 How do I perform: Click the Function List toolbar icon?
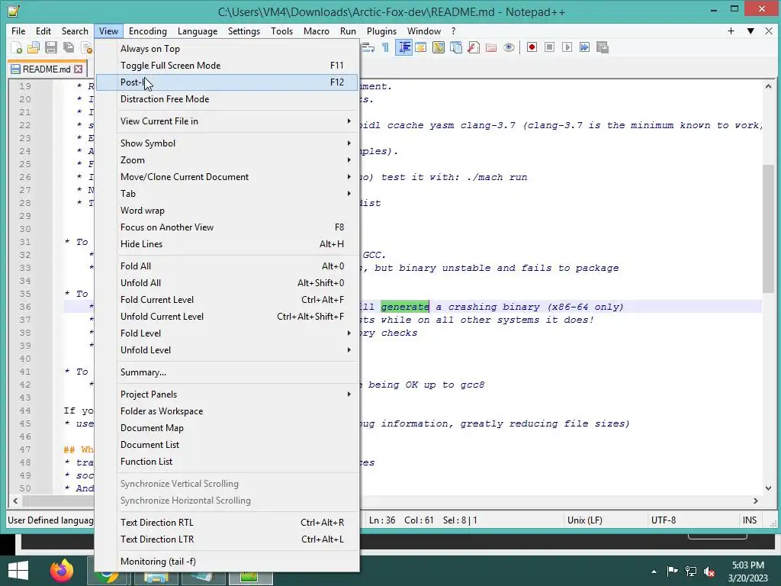tap(473, 47)
